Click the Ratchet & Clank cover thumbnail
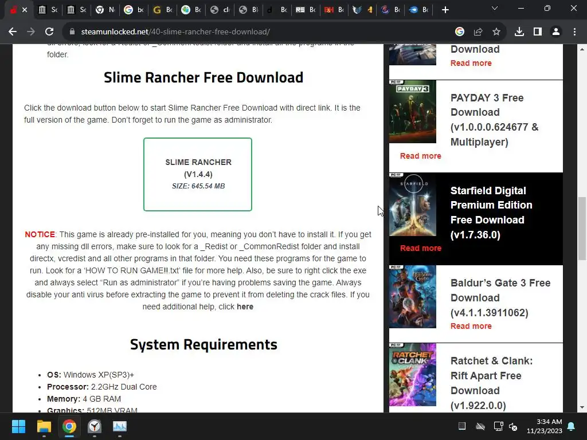 [x=413, y=375]
